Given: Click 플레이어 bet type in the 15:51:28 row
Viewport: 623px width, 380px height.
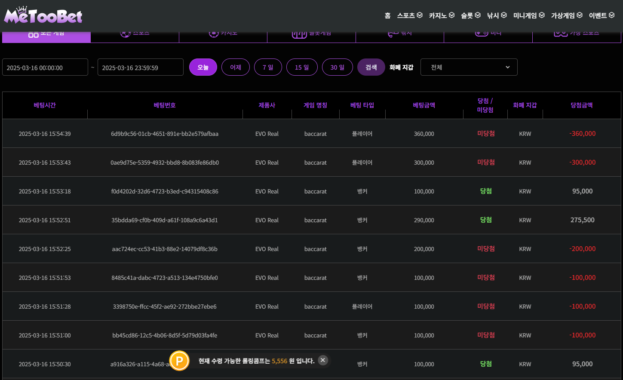Looking at the screenshot, I should pos(362,306).
